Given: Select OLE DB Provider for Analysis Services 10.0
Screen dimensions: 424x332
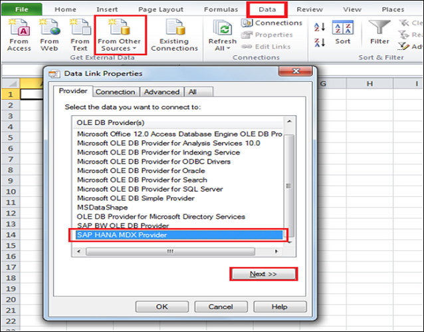Looking at the screenshot, I should point(169,143).
